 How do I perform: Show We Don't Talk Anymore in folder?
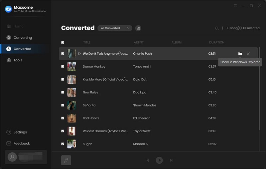[240, 54]
